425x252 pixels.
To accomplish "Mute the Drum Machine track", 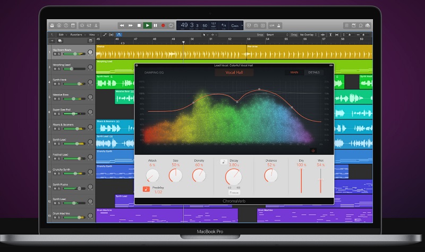I will coord(54,217).
